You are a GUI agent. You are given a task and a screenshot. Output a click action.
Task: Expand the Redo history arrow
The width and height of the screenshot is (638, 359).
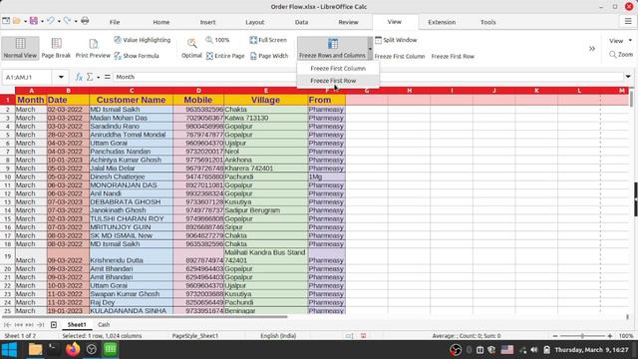pos(76,21)
